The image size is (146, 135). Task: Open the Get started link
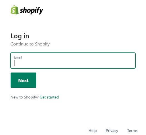(49, 97)
